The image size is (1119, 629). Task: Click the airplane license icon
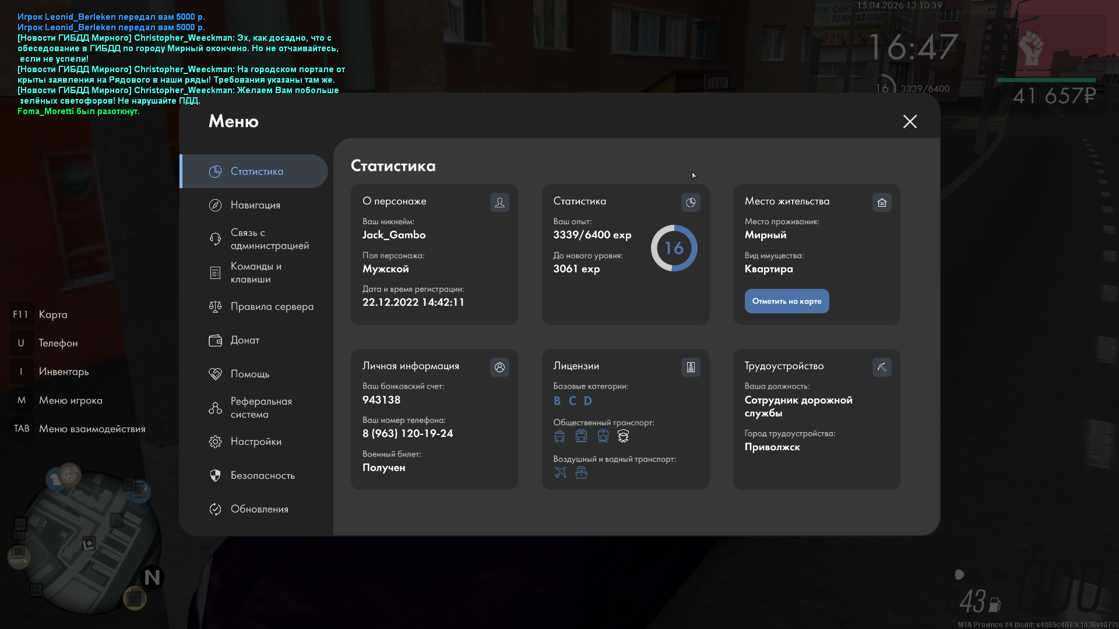pos(560,473)
